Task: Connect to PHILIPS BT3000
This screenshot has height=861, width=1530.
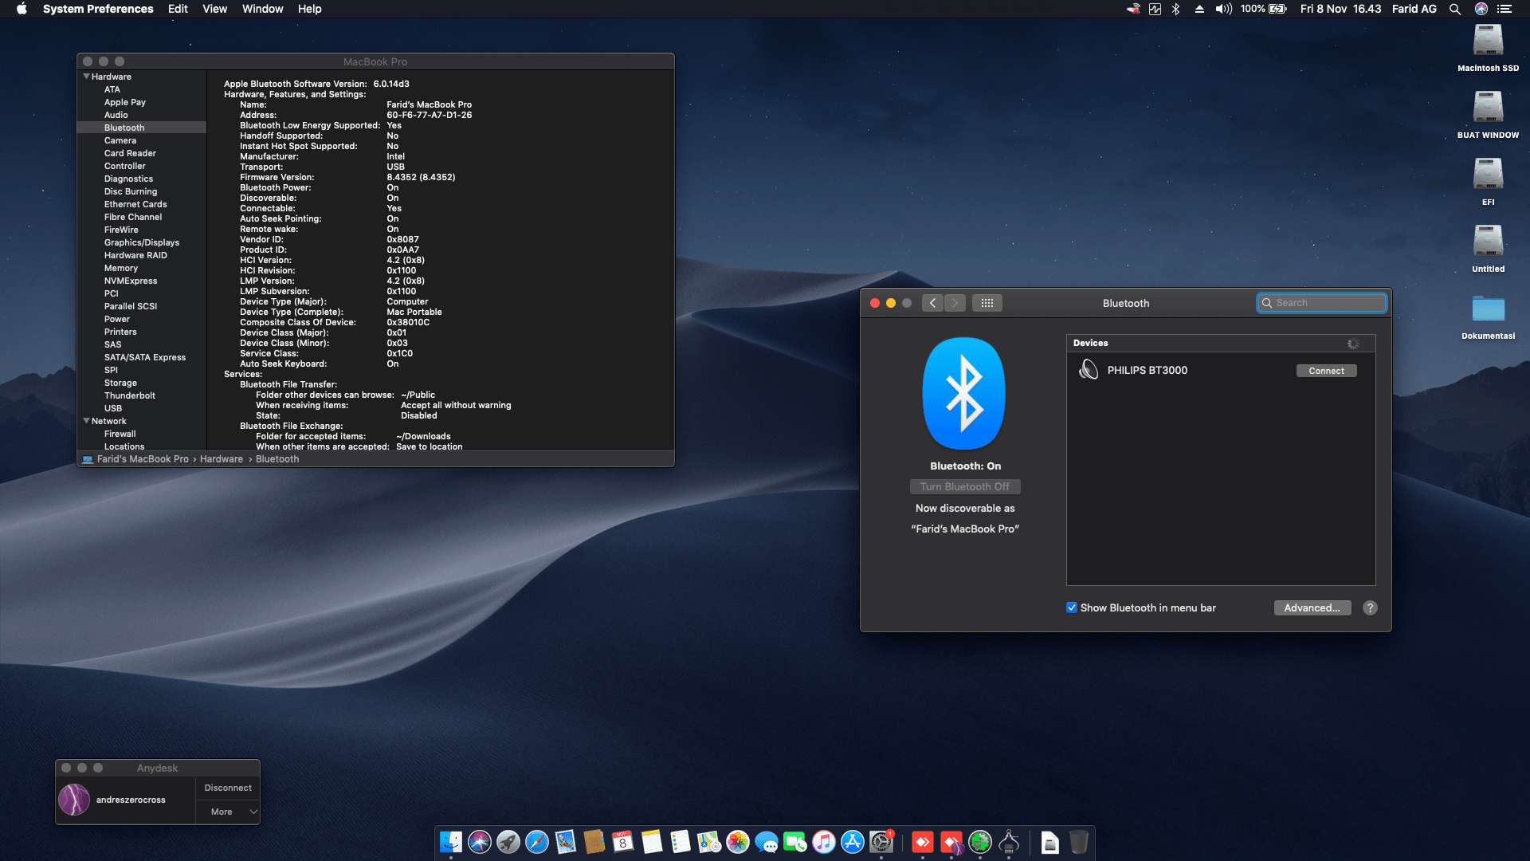Action: pos(1325,370)
